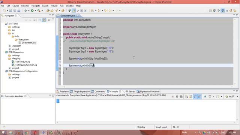Click the Last Edit Location icon
The image size is (240, 135).
106,10
